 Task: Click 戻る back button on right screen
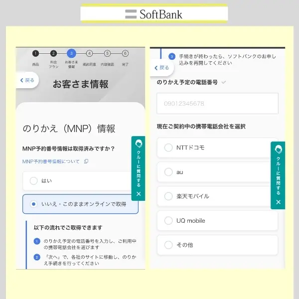[x=161, y=68]
